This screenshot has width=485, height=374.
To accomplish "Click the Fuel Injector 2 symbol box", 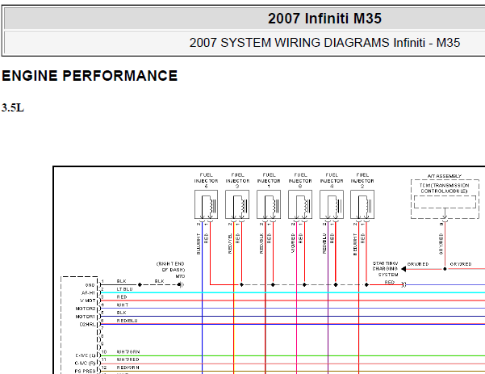I will click(362, 204).
